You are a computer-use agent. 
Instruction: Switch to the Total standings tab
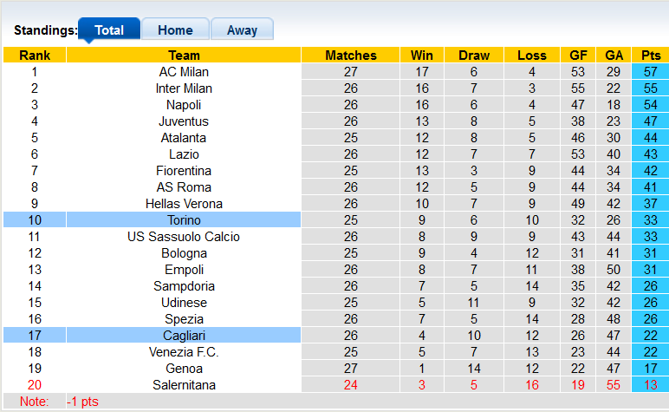point(109,29)
